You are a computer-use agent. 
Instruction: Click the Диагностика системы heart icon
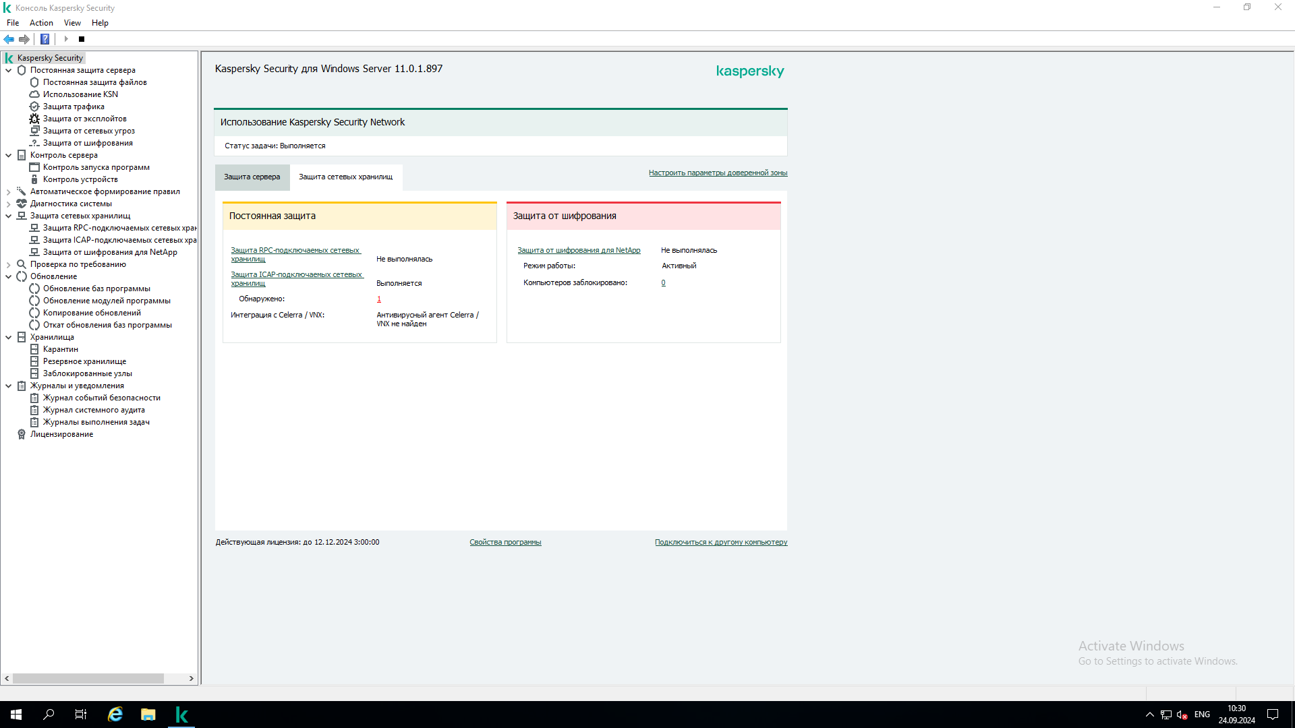22,204
